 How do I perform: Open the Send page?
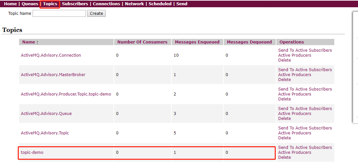[182, 4]
